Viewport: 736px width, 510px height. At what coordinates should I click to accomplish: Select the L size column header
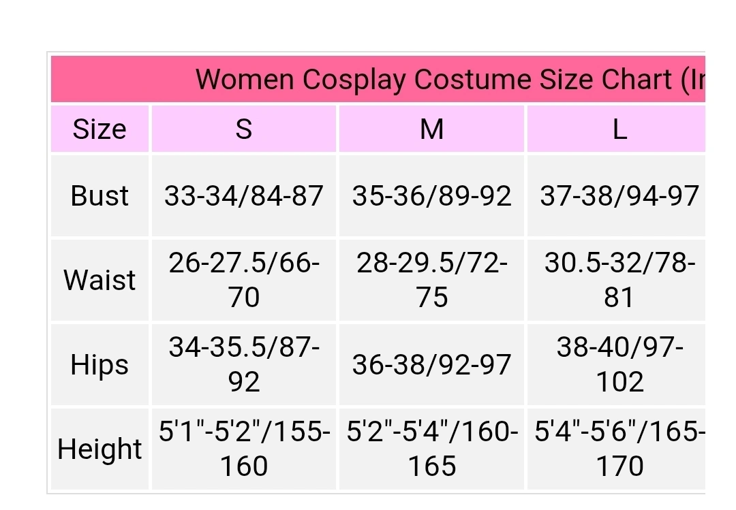click(616, 129)
